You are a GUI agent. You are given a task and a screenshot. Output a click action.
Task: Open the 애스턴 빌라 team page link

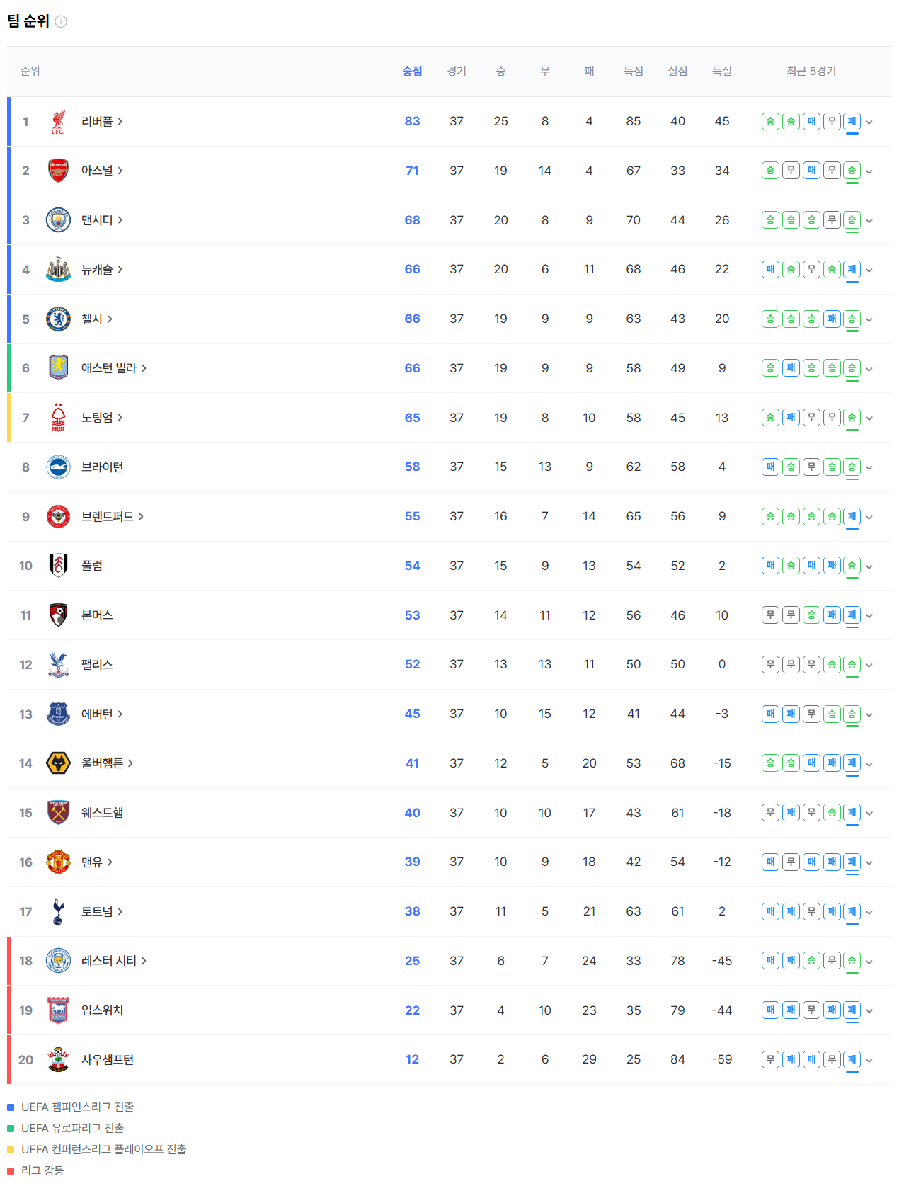(x=114, y=368)
